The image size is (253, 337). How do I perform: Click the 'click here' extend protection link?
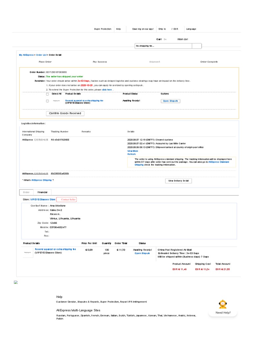[107, 90]
